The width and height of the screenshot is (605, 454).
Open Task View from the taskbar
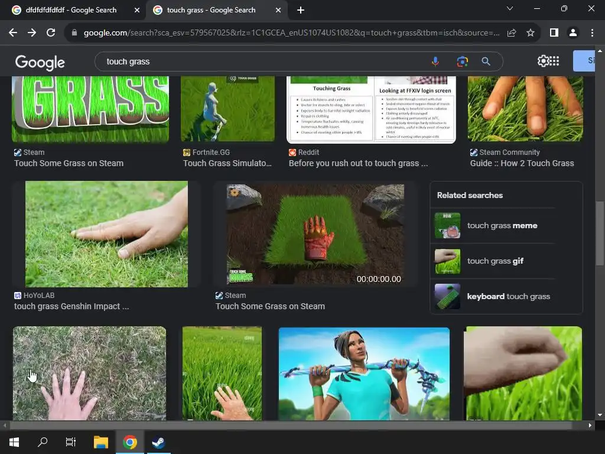(x=71, y=442)
